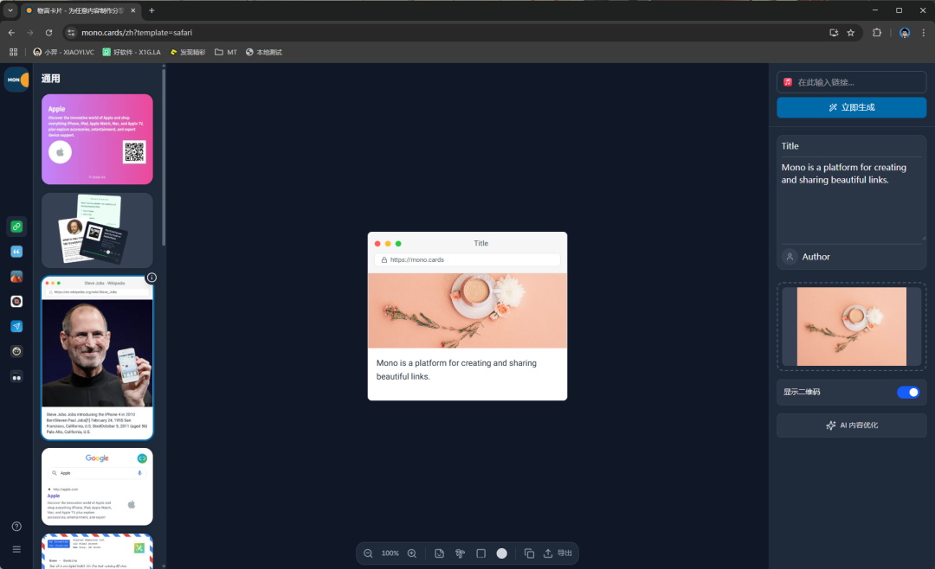
Task: Choose the airmail envelope striped template
Action: (97, 551)
